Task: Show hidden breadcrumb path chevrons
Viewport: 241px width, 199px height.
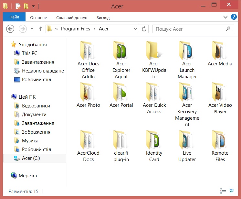Action: pos(57,28)
